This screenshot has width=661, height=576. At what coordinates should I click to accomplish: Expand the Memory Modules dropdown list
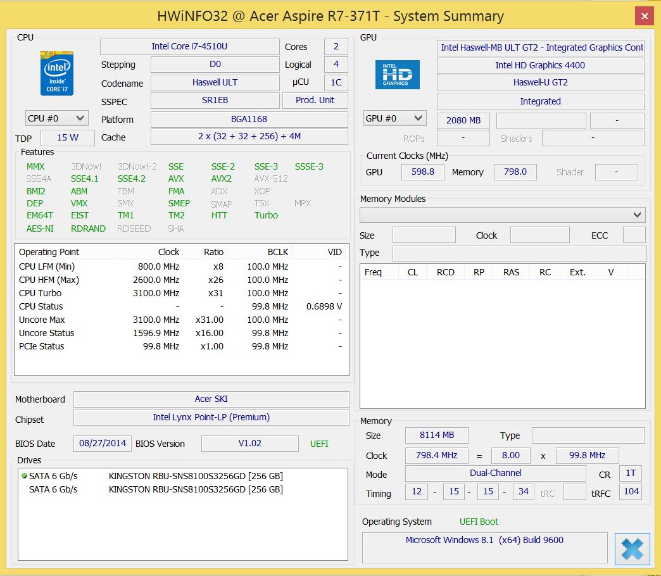tap(637, 215)
